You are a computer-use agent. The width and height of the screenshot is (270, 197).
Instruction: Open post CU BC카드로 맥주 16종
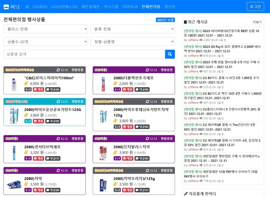pos(223,96)
